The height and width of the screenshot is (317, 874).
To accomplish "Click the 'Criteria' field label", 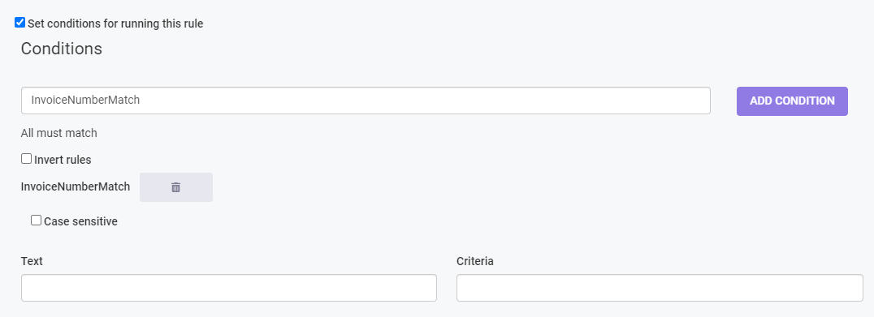I will tap(475, 261).
